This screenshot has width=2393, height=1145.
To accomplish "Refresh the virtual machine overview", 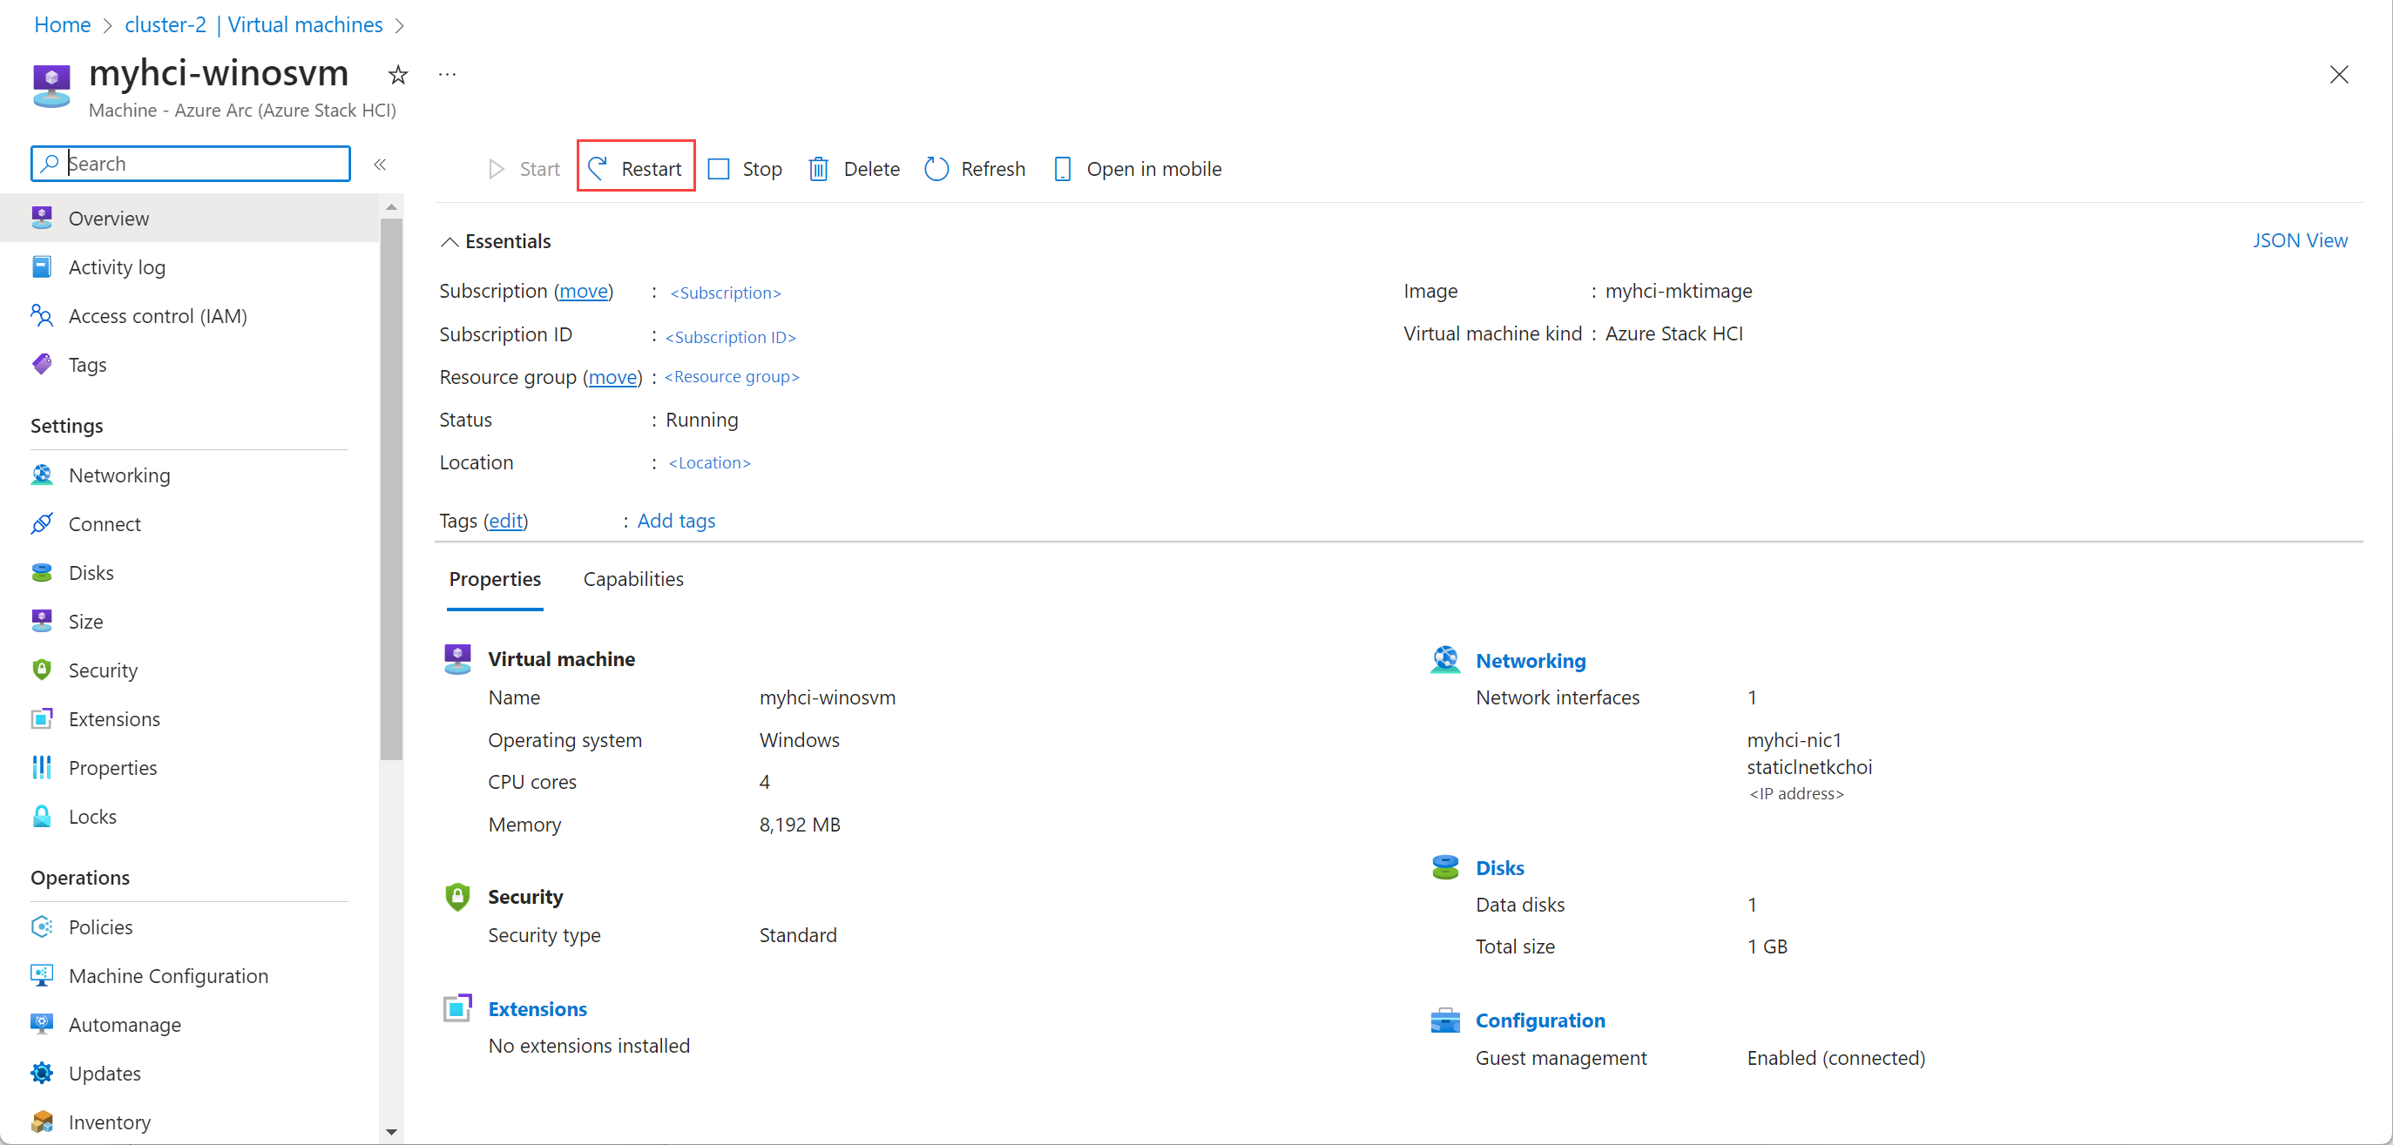I will 976,169.
